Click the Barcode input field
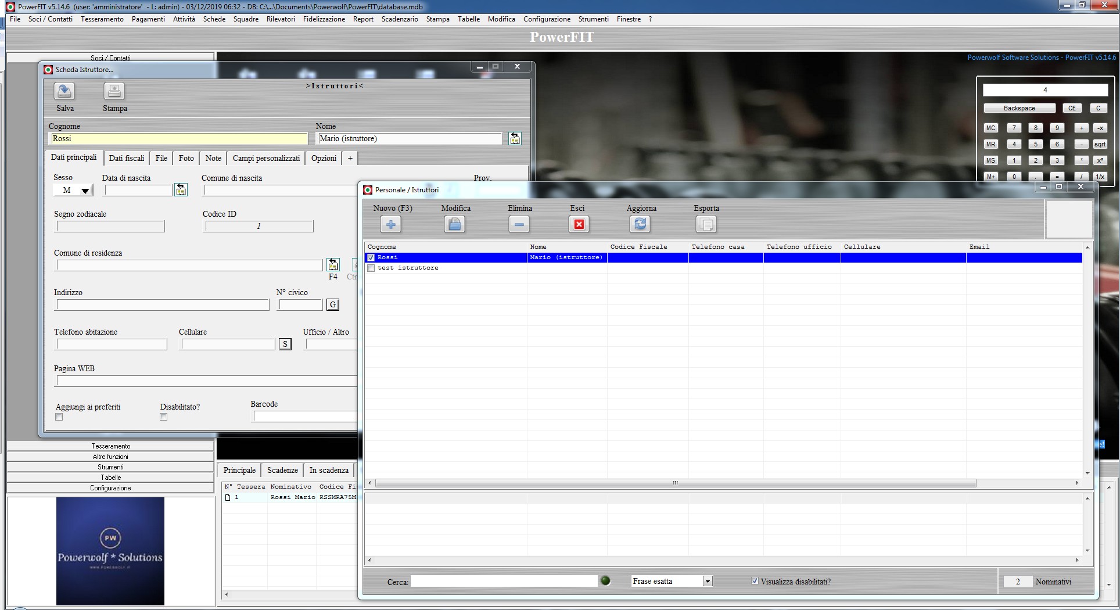This screenshot has height=610, width=1120. [305, 416]
